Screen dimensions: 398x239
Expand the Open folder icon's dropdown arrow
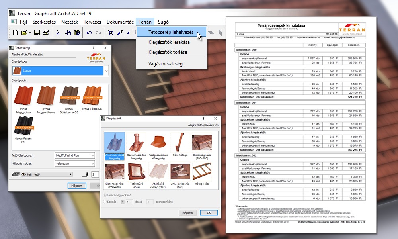[x=30, y=33]
